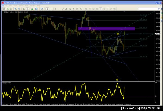This screenshot has height=111, width=163.
Task: Switch timeframe to M5
Action: tap(89, 9)
